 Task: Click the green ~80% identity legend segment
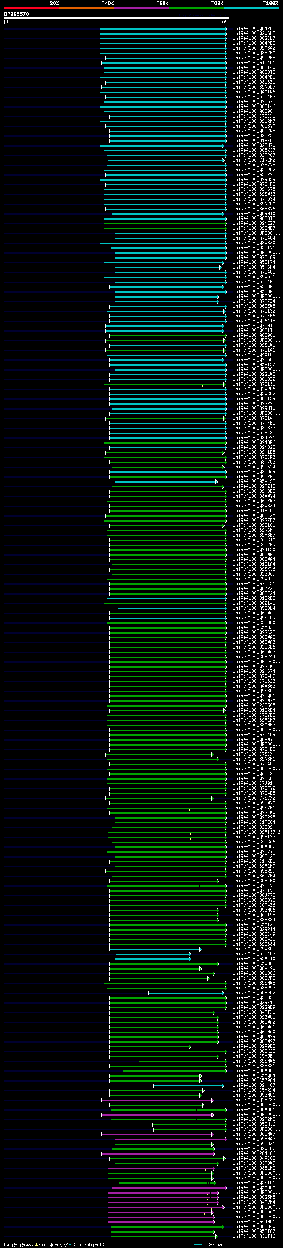196,8
